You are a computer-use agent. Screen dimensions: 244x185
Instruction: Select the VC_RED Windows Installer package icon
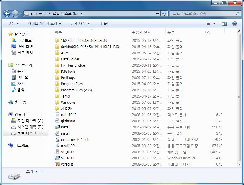tap(57, 158)
